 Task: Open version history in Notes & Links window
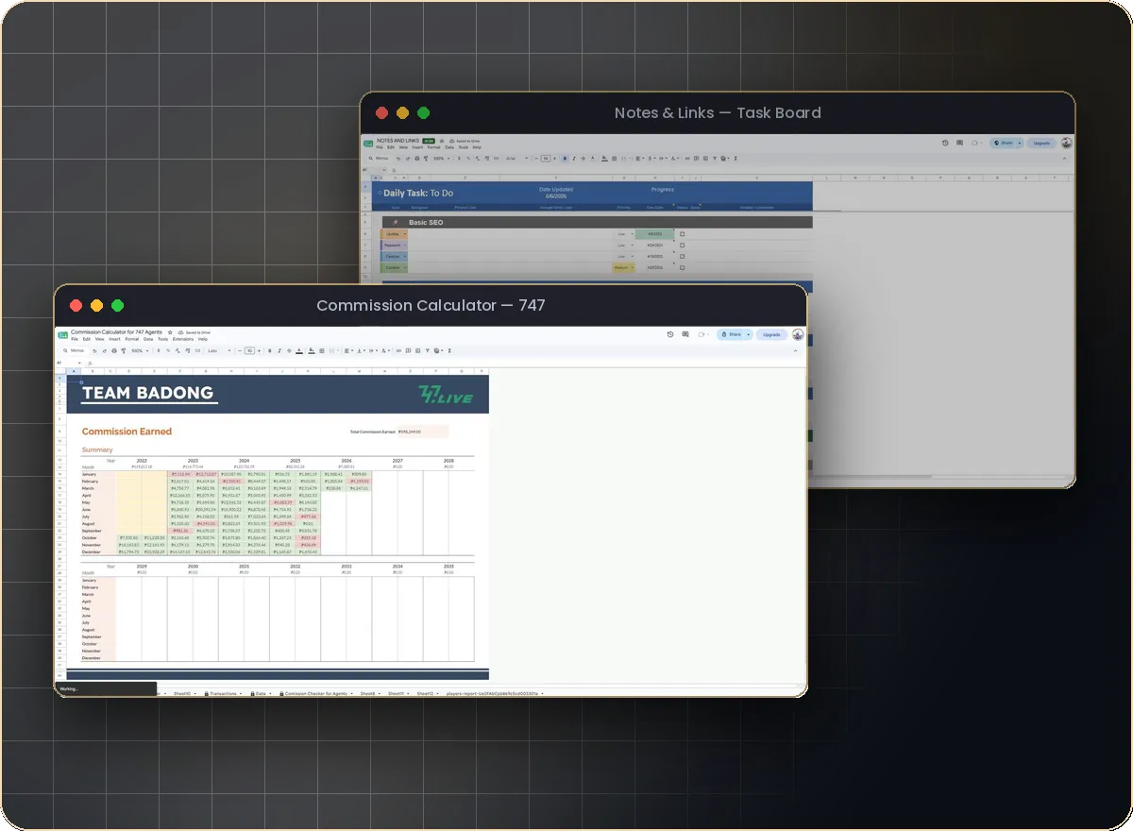click(x=945, y=143)
